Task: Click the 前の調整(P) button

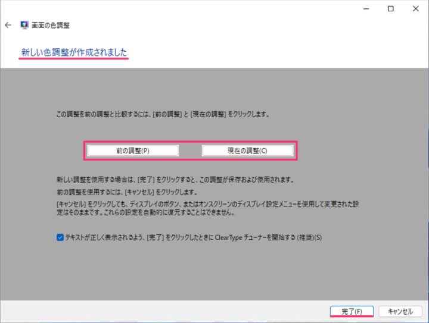Action: pyautogui.click(x=133, y=150)
